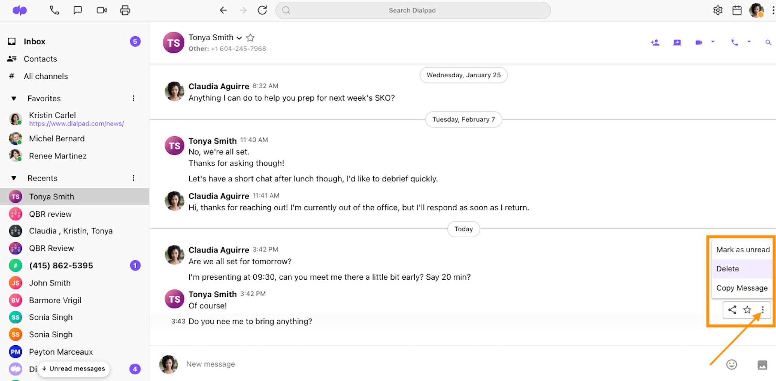Start video call in conversation header
The image size is (776, 381).
(x=699, y=43)
